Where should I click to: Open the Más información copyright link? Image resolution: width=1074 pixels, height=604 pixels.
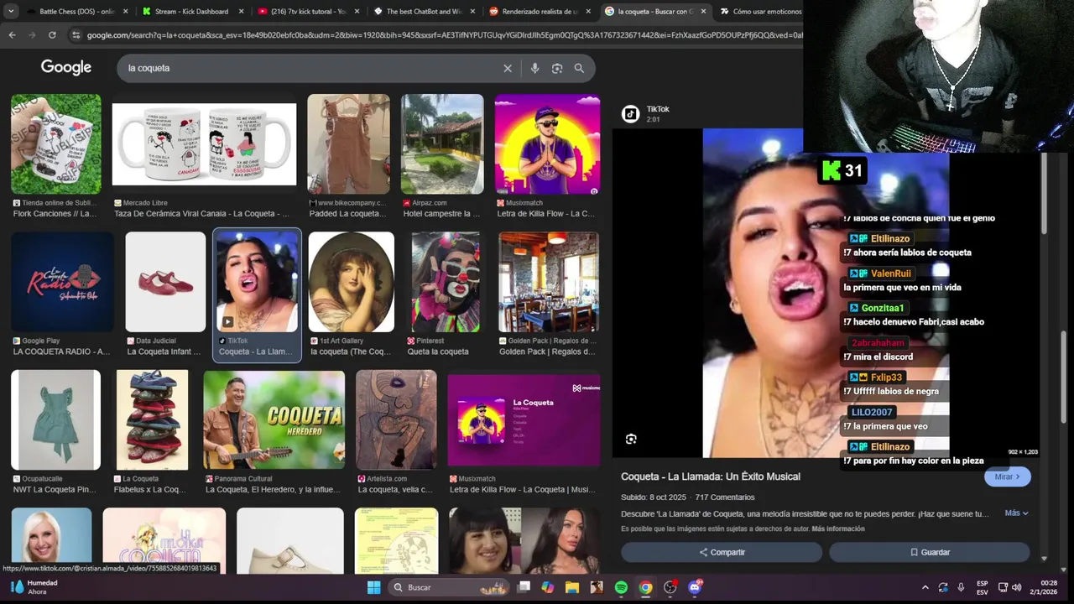(837, 528)
